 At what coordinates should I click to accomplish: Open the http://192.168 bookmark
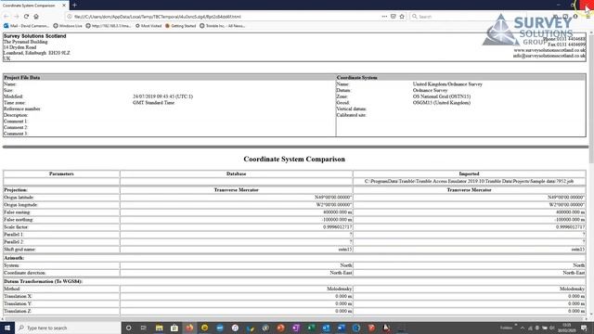pos(109,26)
